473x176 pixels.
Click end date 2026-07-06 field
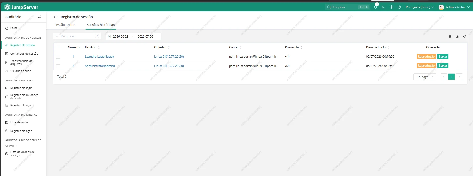tap(145, 37)
